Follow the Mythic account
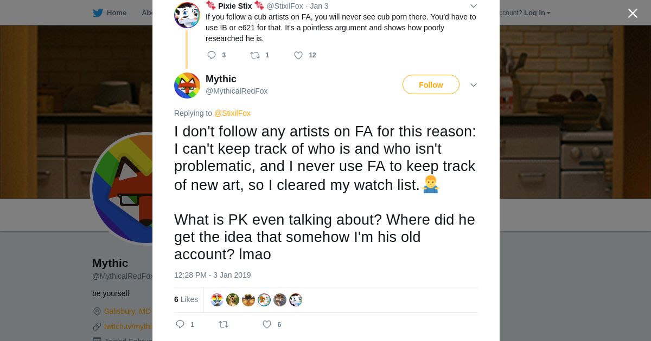This screenshot has height=341, width=651. point(431,85)
